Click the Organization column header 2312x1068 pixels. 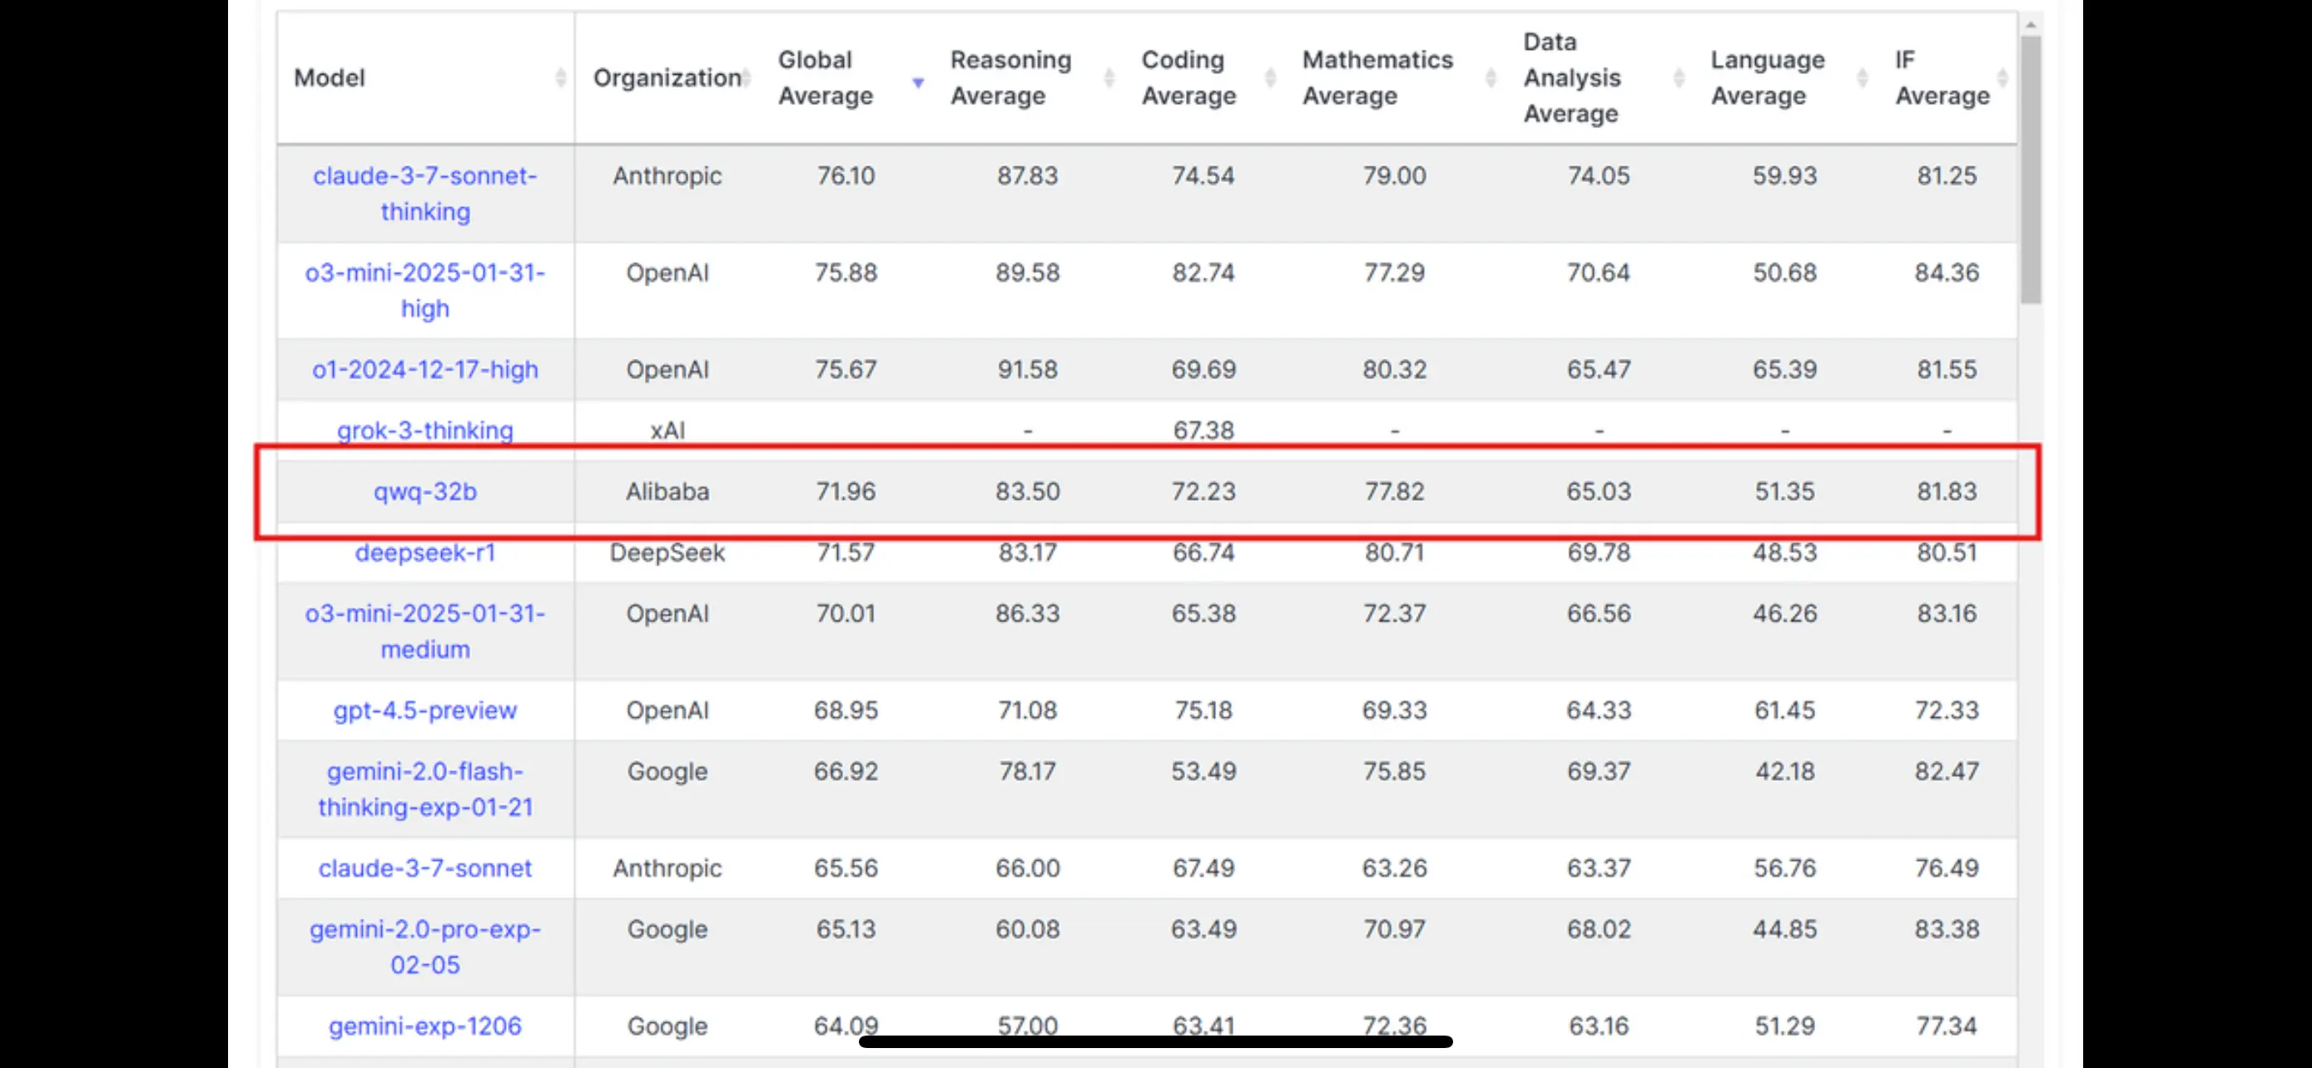pyautogui.click(x=667, y=78)
